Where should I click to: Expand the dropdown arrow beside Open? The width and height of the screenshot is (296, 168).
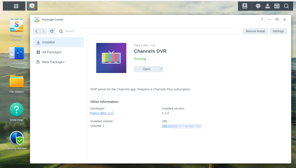click(x=161, y=69)
